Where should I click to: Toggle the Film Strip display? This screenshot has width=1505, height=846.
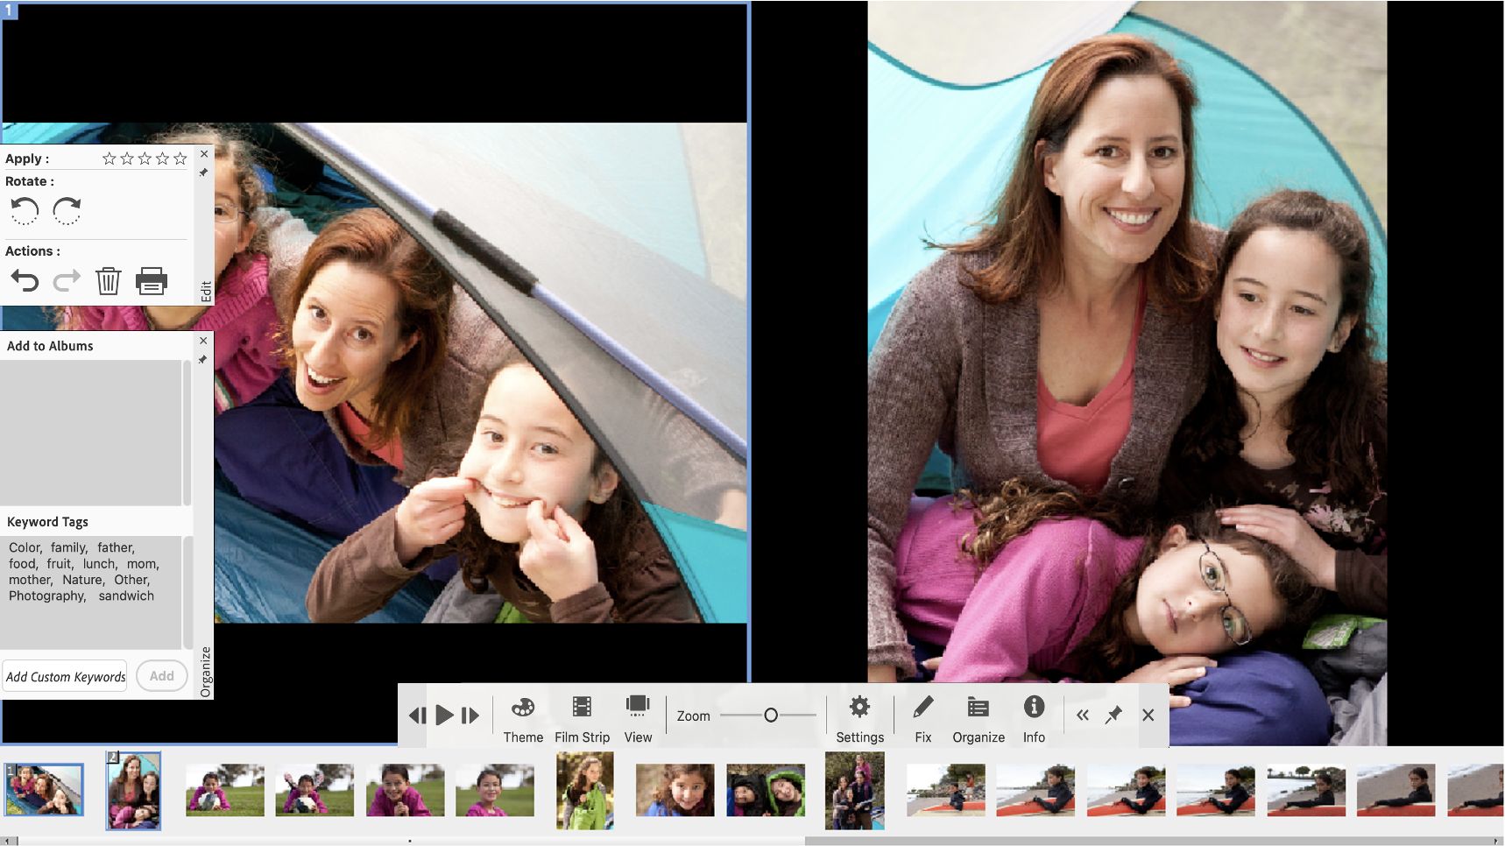tap(582, 720)
